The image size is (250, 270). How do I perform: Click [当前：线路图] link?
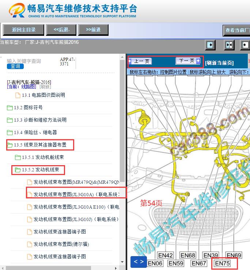(x=22, y=87)
